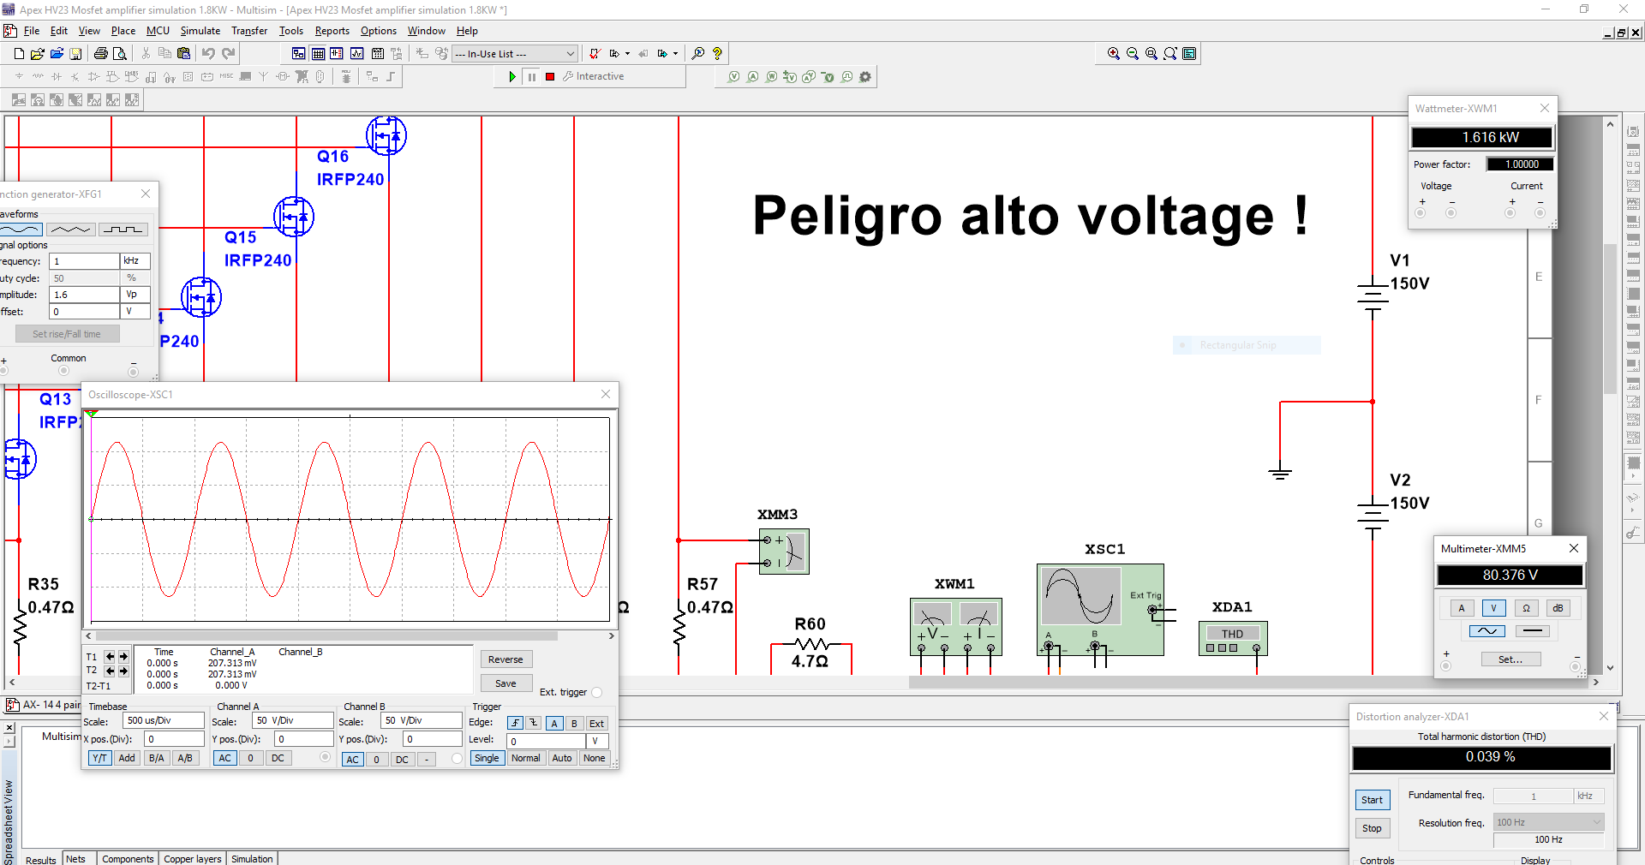The width and height of the screenshot is (1645, 865).
Task: Open the Place menu
Action: point(123,31)
